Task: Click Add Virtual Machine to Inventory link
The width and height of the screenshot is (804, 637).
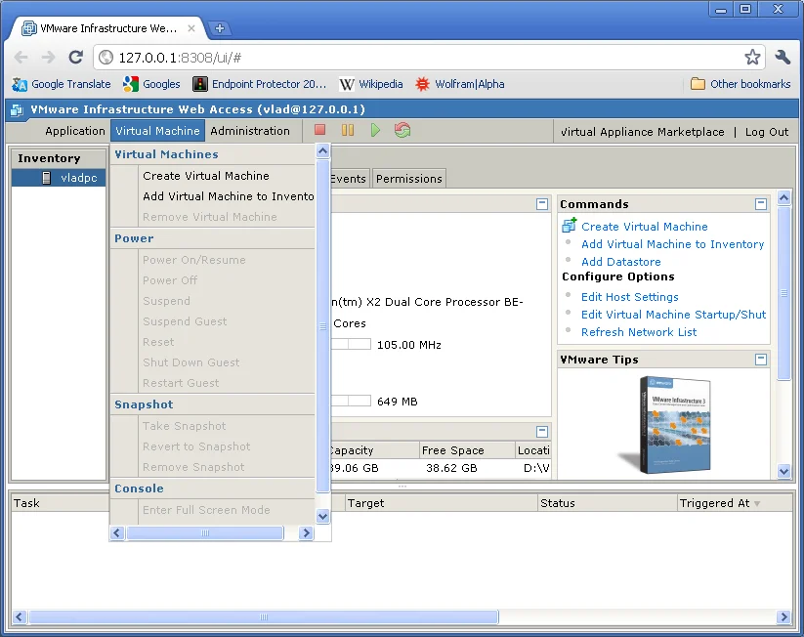Action: (672, 244)
